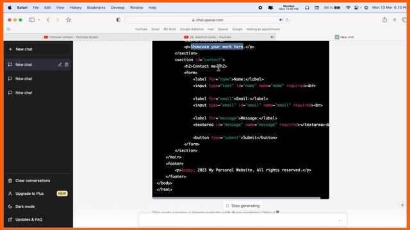
Task: Click highlighted text Showcase your work here
Action: click(217, 47)
